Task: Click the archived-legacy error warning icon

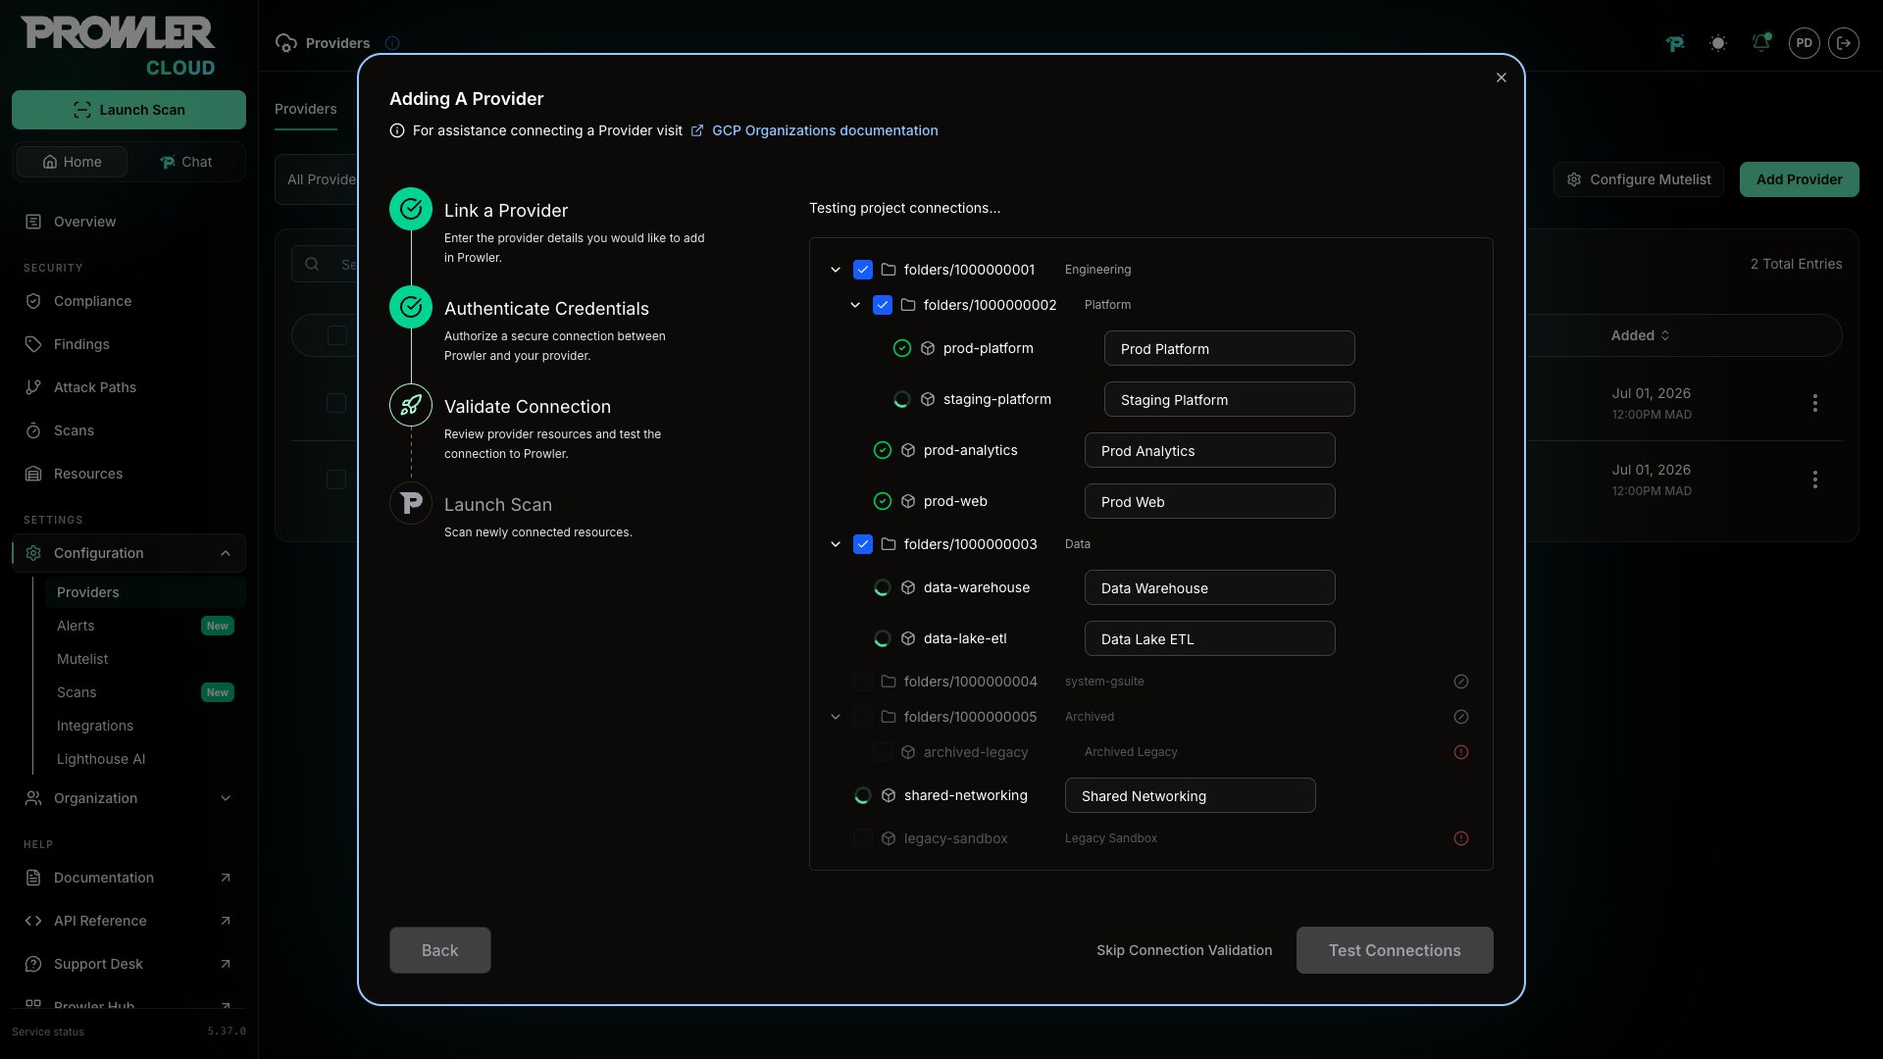Action: pyautogui.click(x=1461, y=752)
